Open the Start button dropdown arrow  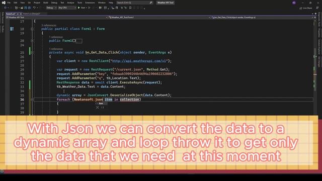pyautogui.click(x=87, y=8)
